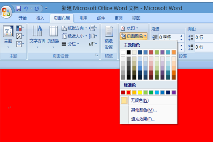Open the breaks (分隔符) dropdown
Image resolution: width=213 pixels, height=142 pixels.
pyautogui.click(x=93, y=28)
